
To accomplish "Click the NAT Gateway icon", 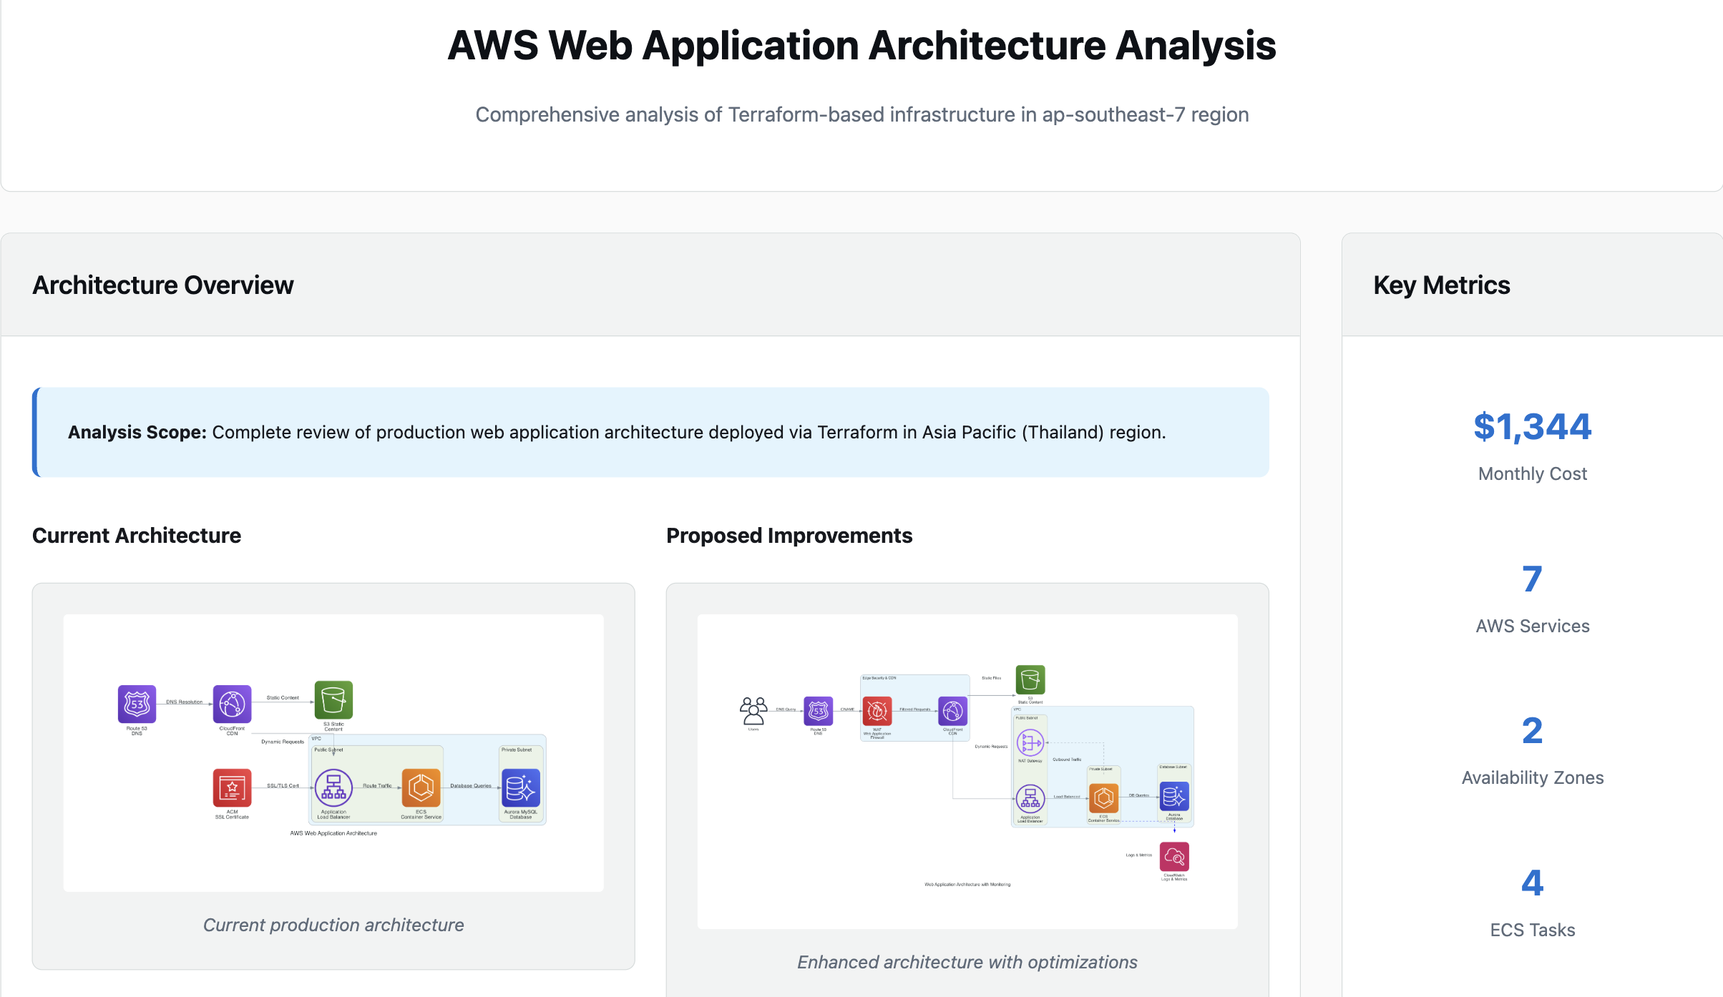I will (1030, 743).
